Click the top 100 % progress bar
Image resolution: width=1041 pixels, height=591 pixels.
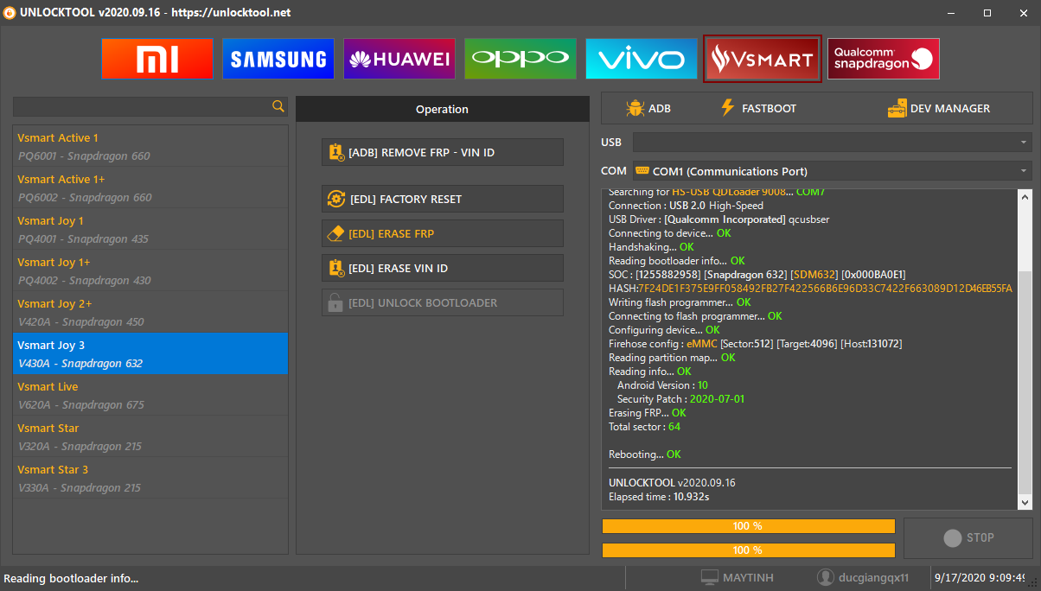tap(748, 526)
